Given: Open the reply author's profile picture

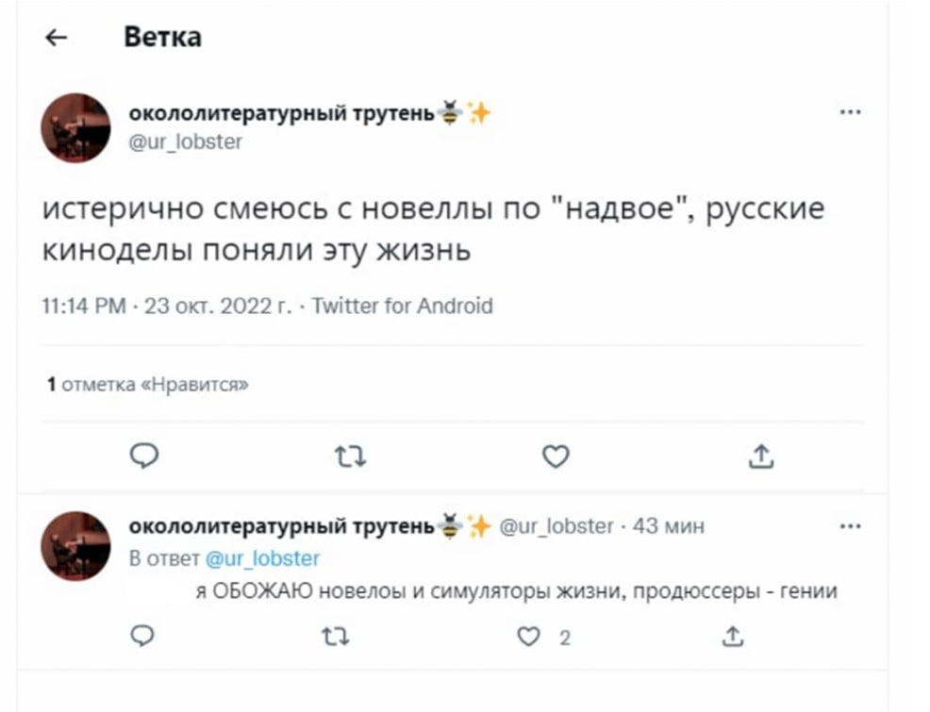Looking at the screenshot, I should tap(75, 546).
